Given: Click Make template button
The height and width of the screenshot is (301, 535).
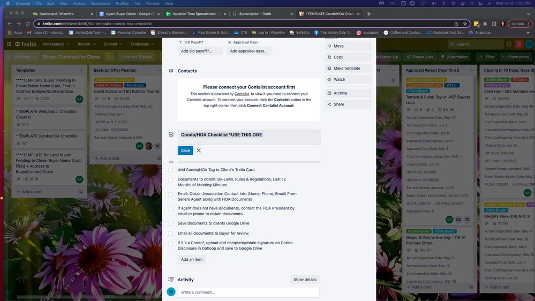Looking at the screenshot, I should click(348, 68).
